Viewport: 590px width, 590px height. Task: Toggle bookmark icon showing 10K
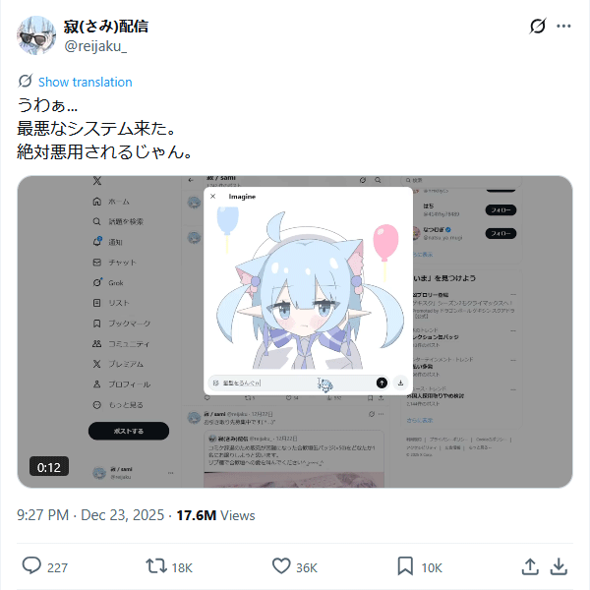tap(405, 566)
